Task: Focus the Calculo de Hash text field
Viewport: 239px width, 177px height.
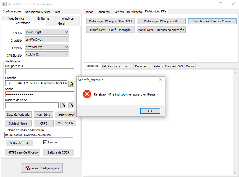Action: (39, 135)
